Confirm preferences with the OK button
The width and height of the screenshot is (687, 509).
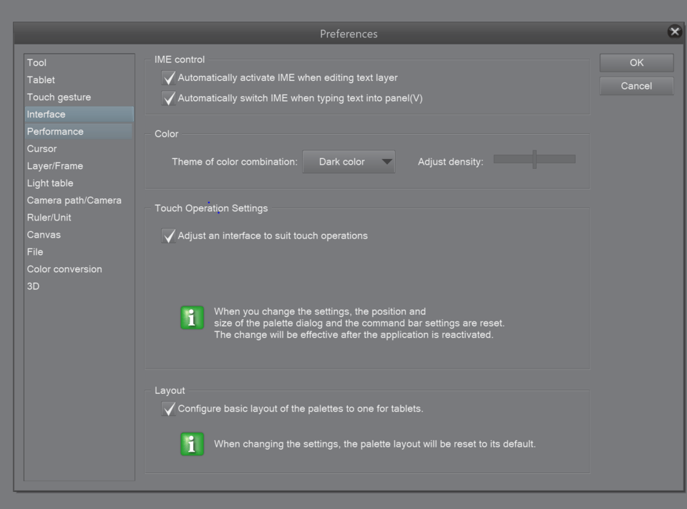[635, 62]
